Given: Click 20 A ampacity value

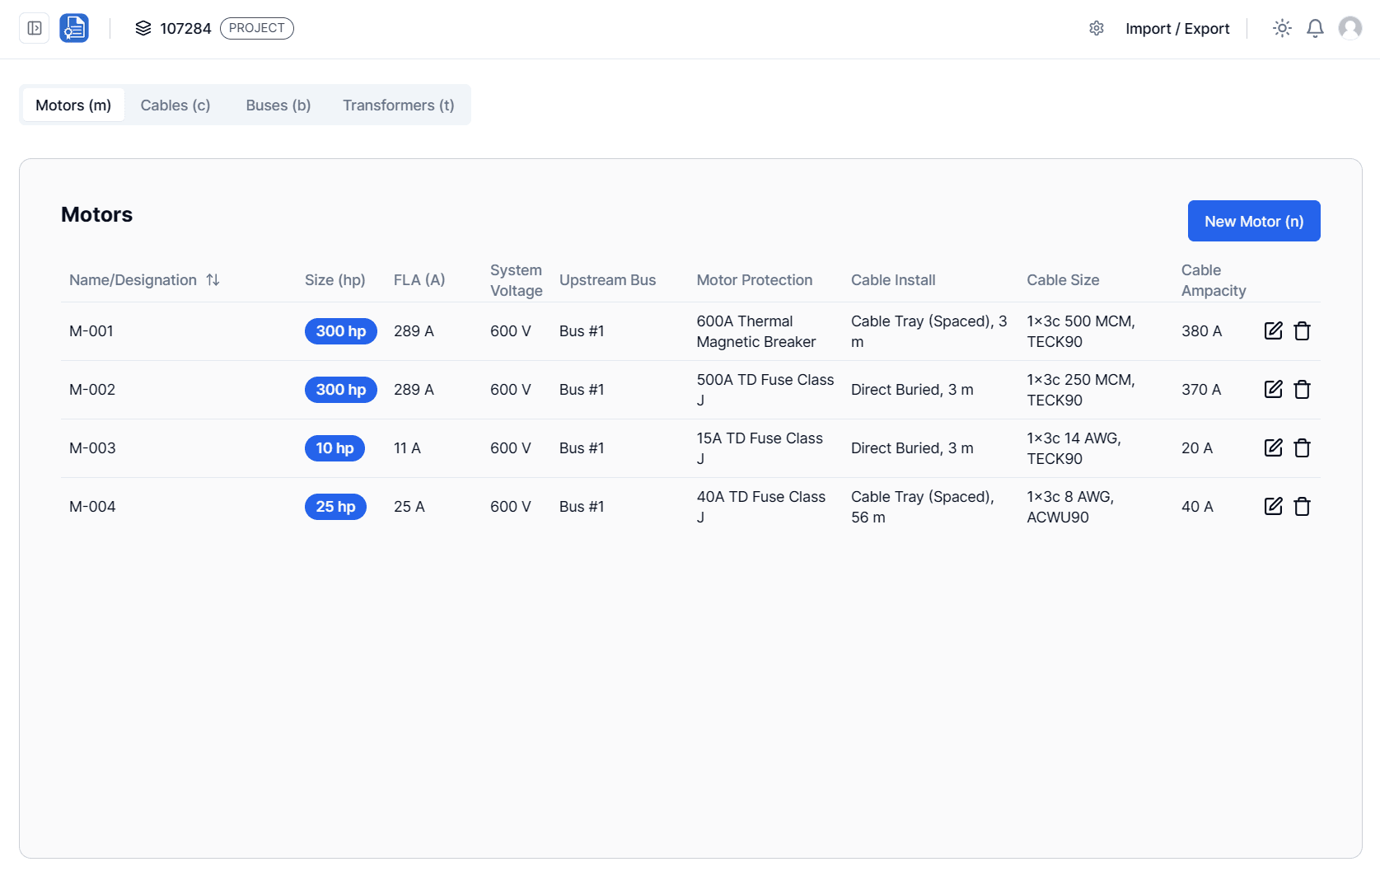Looking at the screenshot, I should point(1197,448).
